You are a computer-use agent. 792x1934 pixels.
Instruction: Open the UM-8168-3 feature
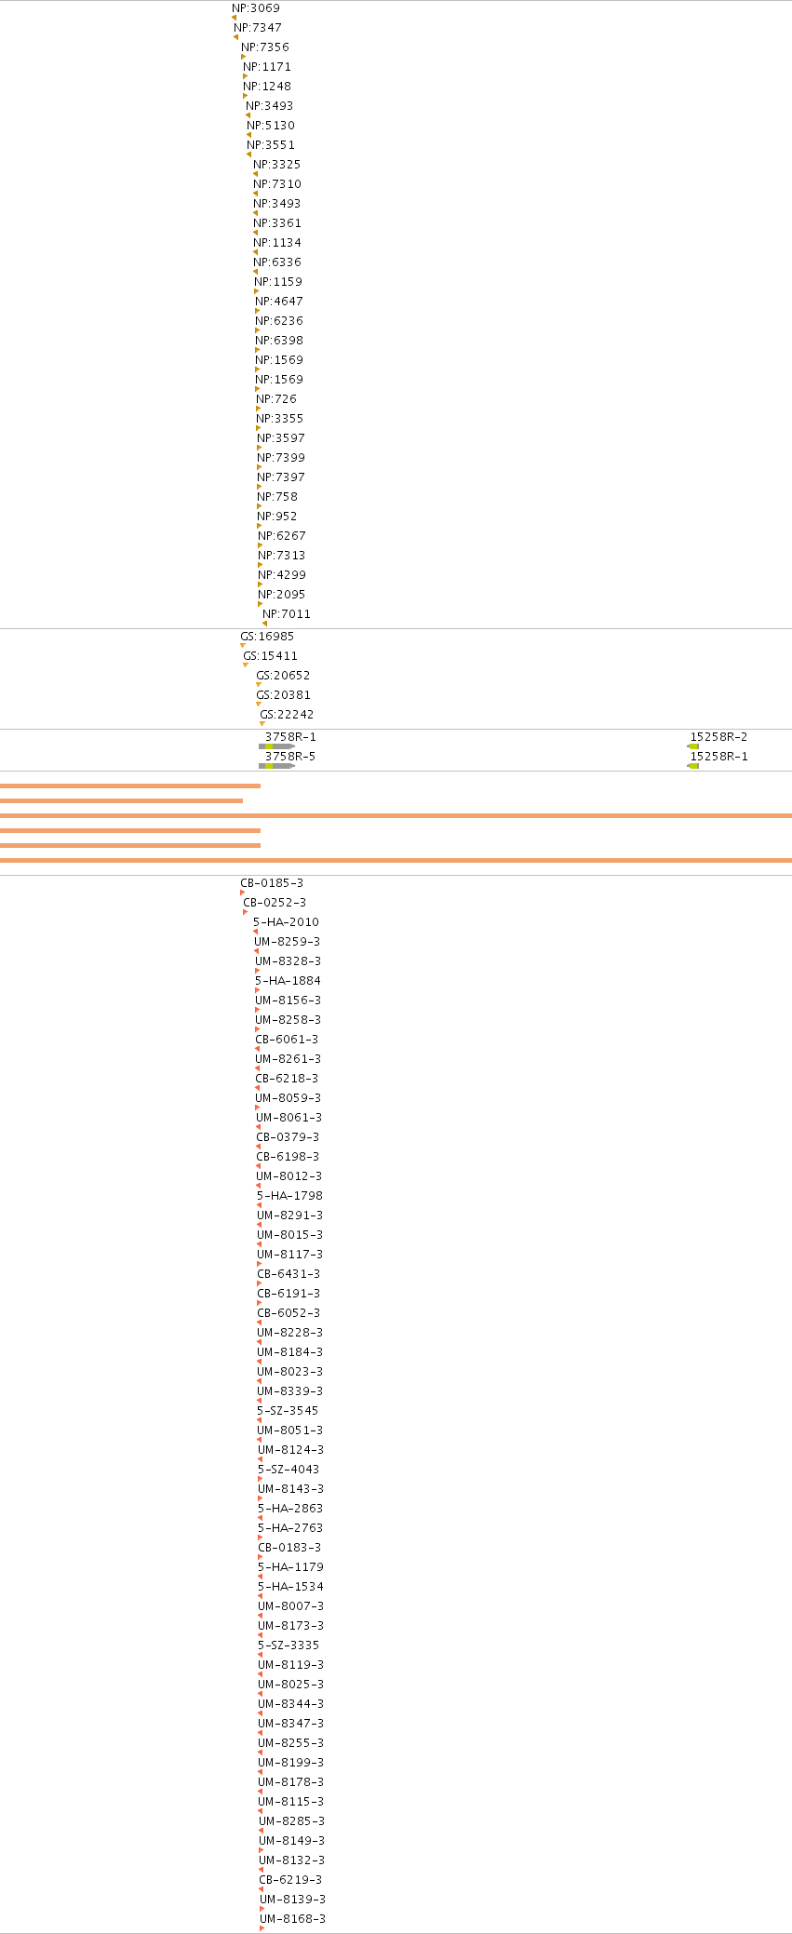[x=293, y=1919]
